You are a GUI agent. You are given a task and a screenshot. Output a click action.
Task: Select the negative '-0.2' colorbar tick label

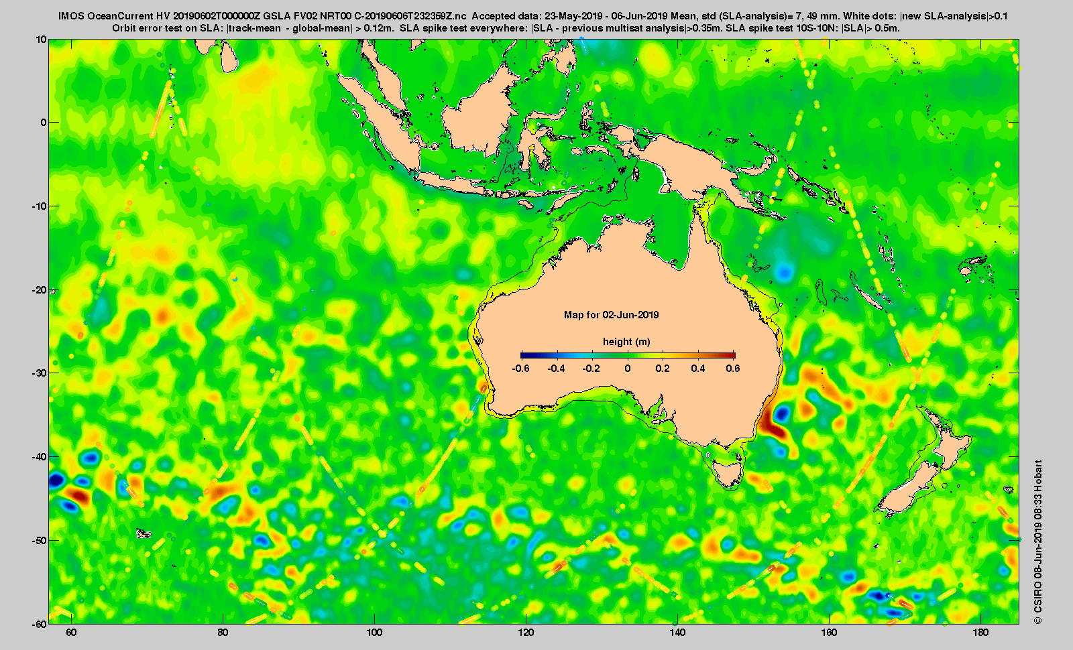pyautogui.click(x=591, y=369)
